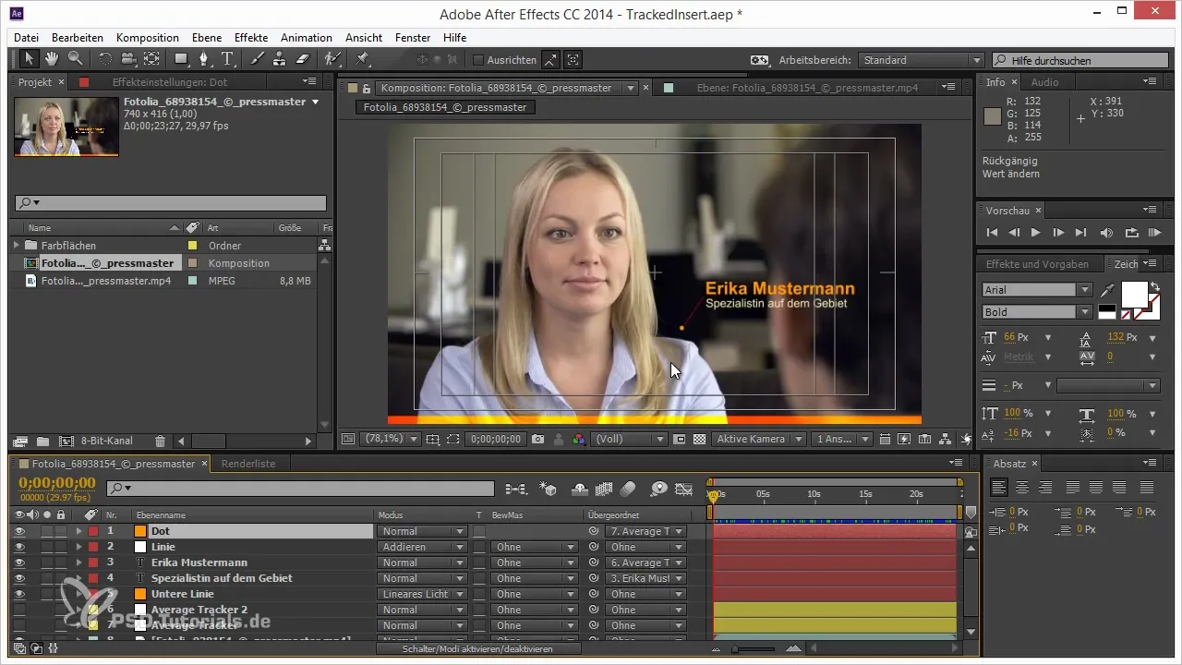1182x665 pixels.
Task: Select the horizontal Type tool
Action: (x=228, y=59)
